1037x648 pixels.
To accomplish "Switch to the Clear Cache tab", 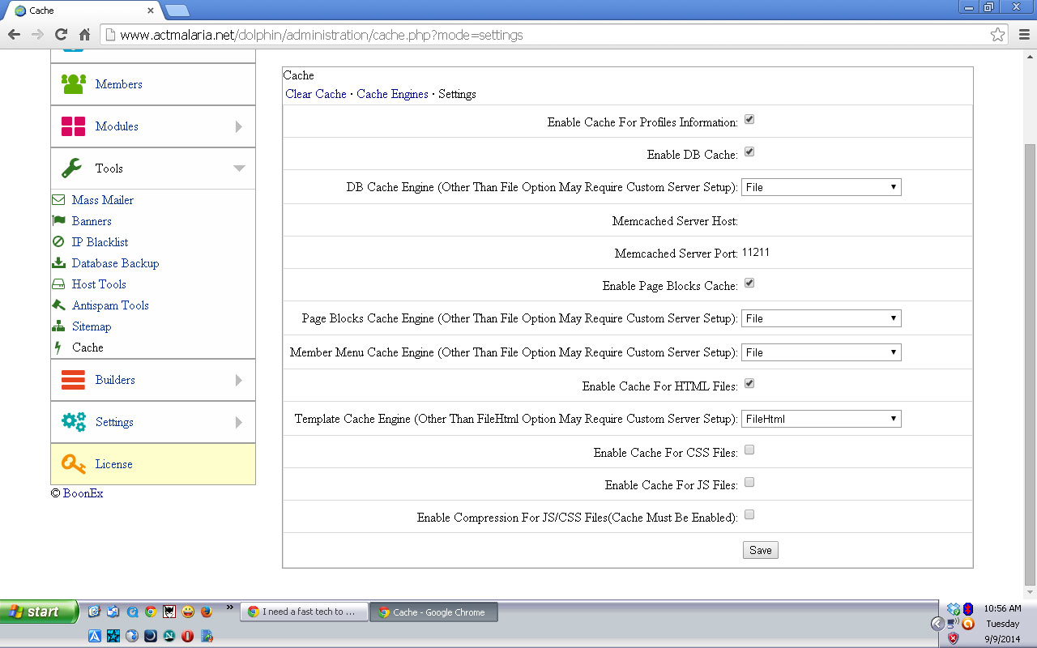I will [x=316, y=94].
